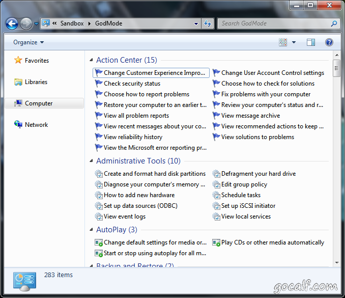Click gear icon beside Defragment your hard drive
Screen dimensions: 345x298
click(x=216, y=174)
